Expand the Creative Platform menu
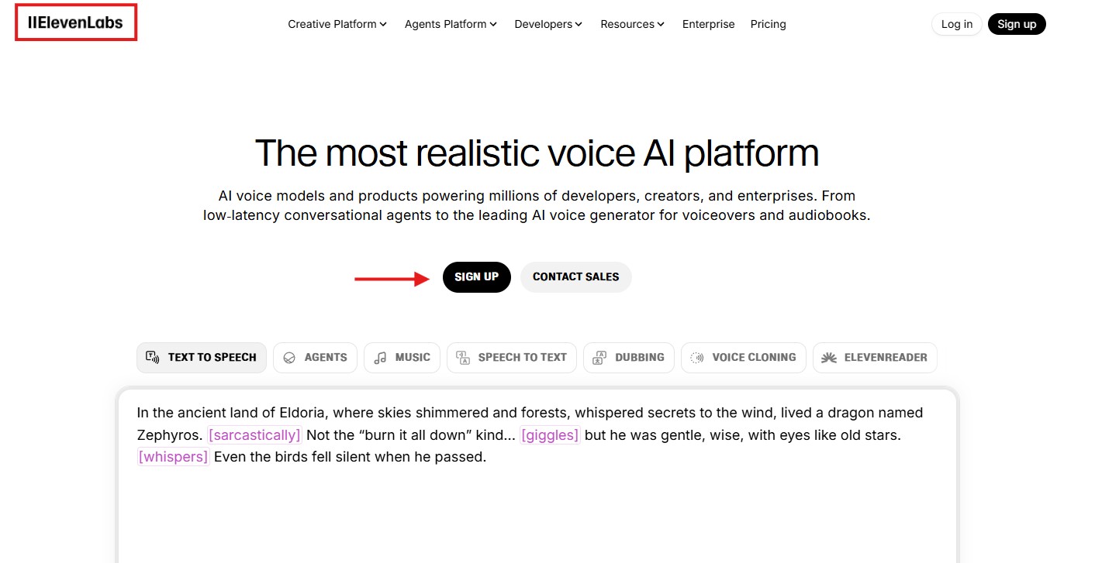 [337, 24]
